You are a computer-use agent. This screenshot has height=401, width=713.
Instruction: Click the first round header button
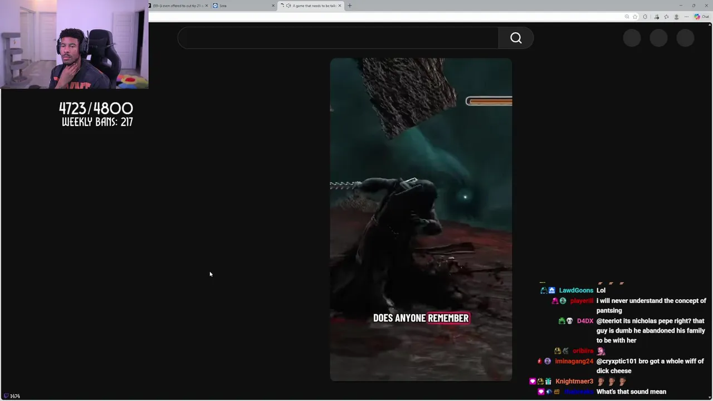click(x=632, y=38)
